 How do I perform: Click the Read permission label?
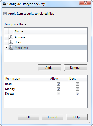tap(8, 84)
